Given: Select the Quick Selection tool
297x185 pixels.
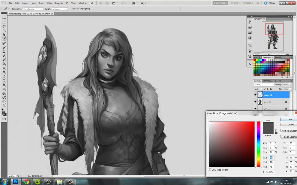Looking at the screenshot, I should coord(4,31).
